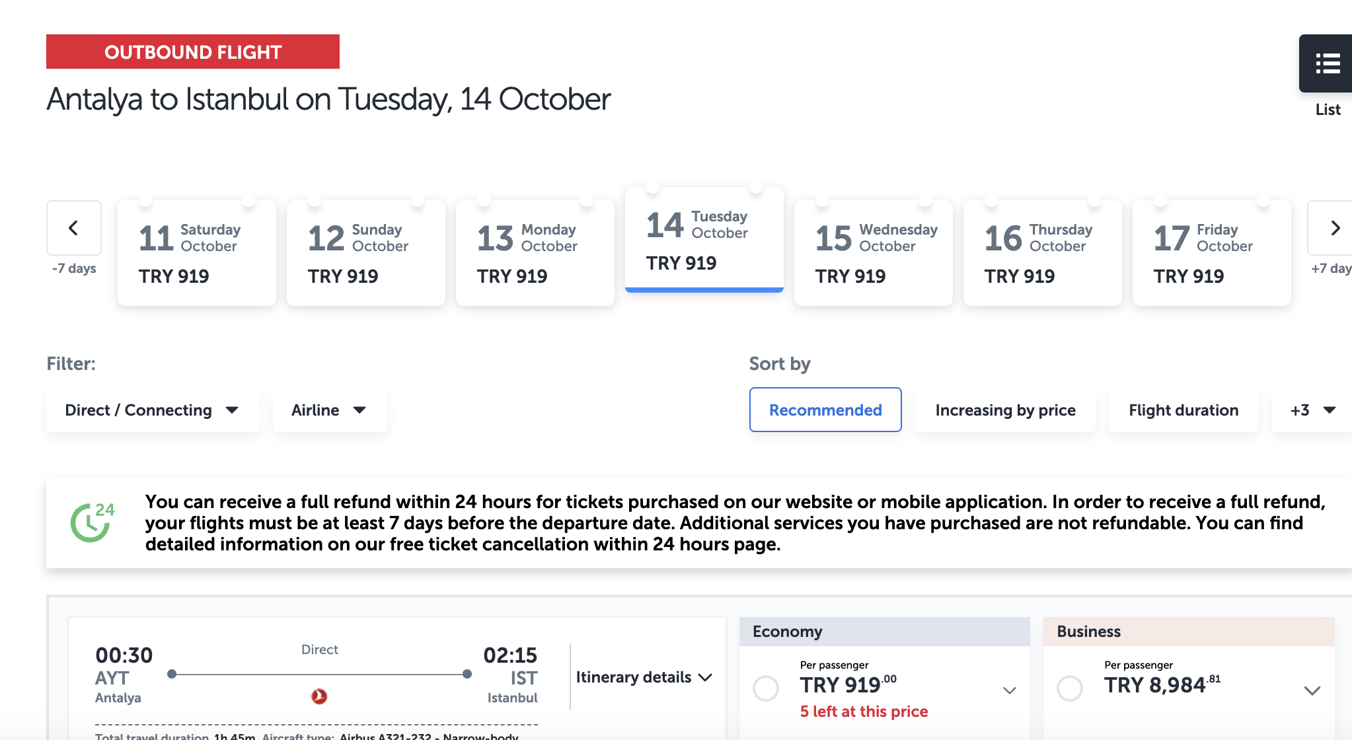Select Economy TRY 919 radio button
The width and height of the screenshot is (1352, 740).
(x=766, y=688)
